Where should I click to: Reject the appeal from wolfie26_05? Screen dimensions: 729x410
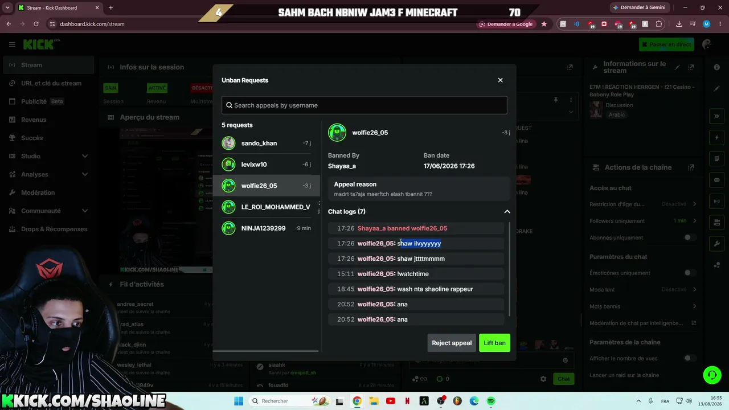point(452,343)
